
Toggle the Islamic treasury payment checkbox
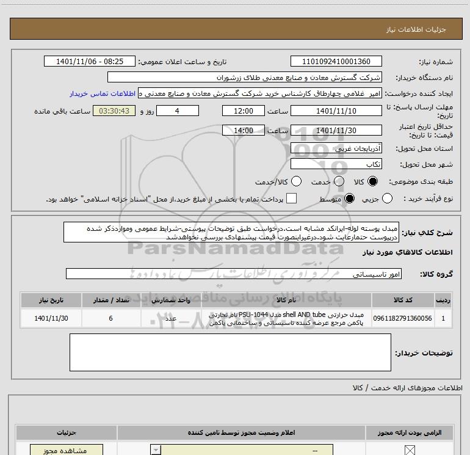pyautogui.click(x=291, y=198)
